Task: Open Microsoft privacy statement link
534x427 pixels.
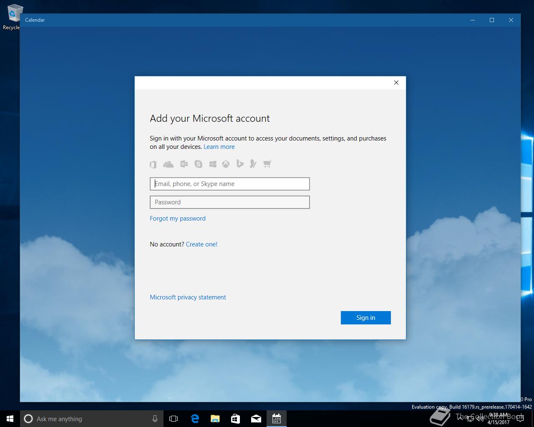Action: [x=188, y=297]
